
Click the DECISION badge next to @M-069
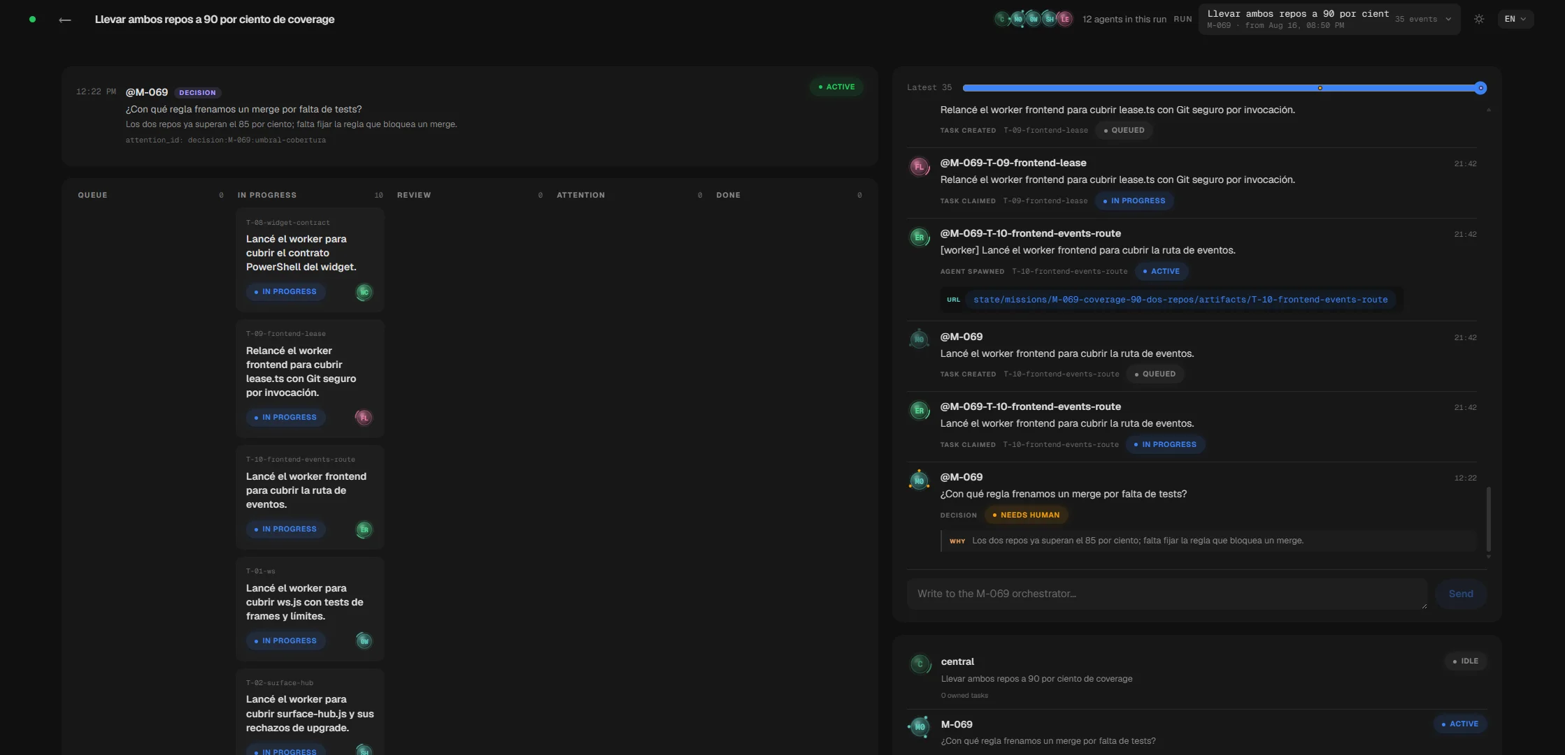[x=197, y=92]
